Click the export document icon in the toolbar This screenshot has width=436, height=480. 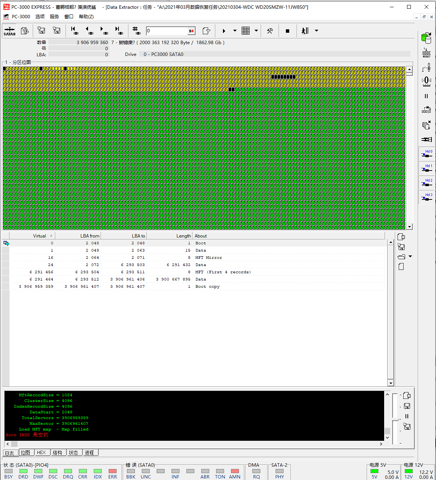click(x=206, y=31)
